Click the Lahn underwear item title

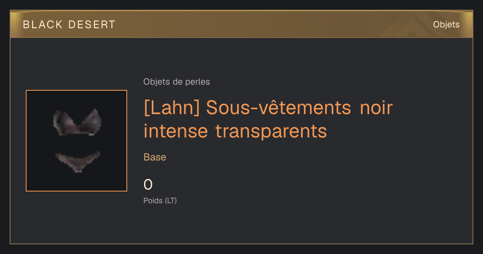click(268, 119)
